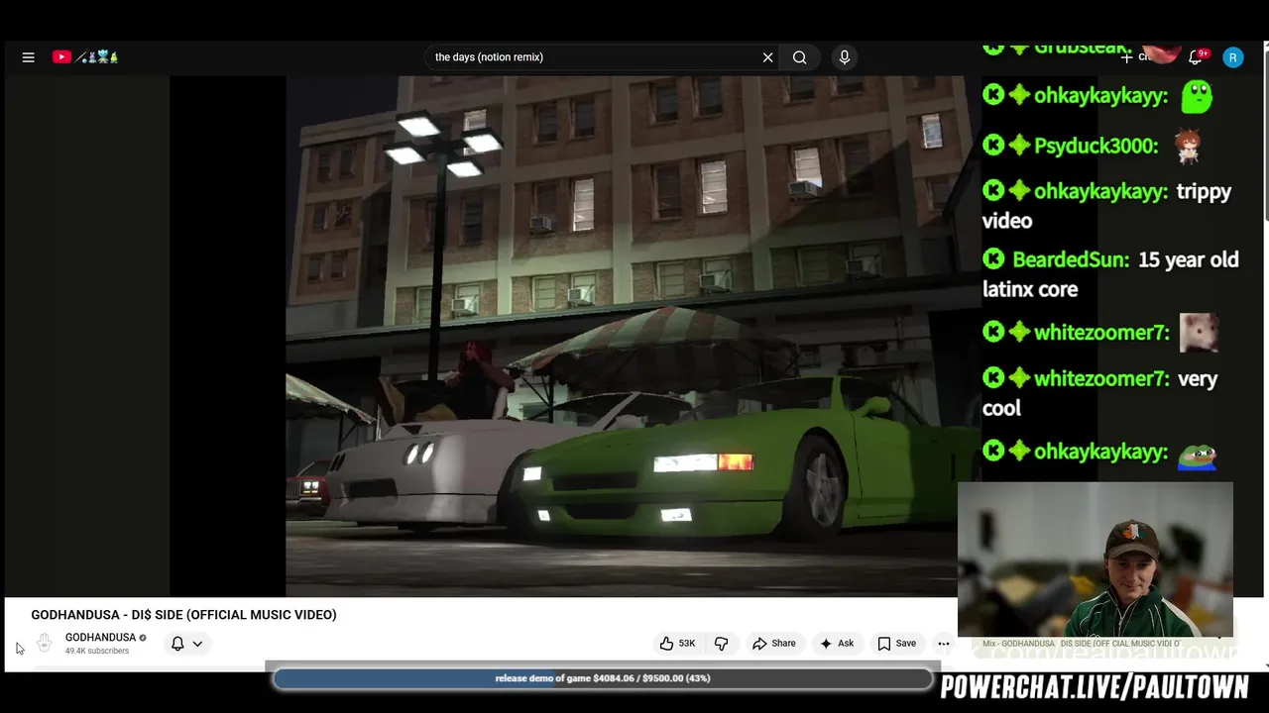Expand the subscription notification chevron dropdown
Viewport: 1269px width, 713px height.
[197, 644]
